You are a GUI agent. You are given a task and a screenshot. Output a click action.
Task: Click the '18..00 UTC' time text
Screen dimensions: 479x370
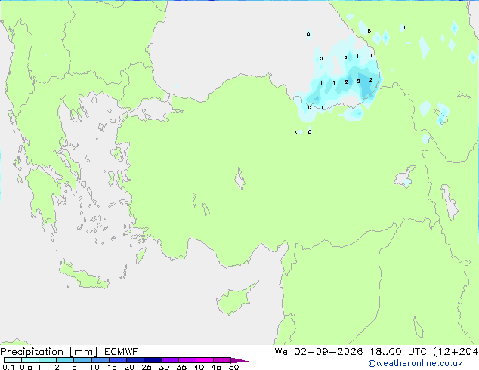coord(398,352)
